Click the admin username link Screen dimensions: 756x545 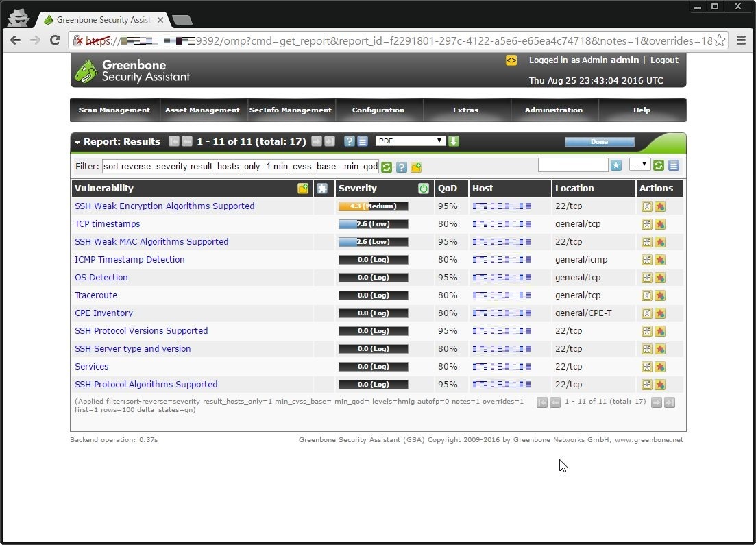point(624,60)
